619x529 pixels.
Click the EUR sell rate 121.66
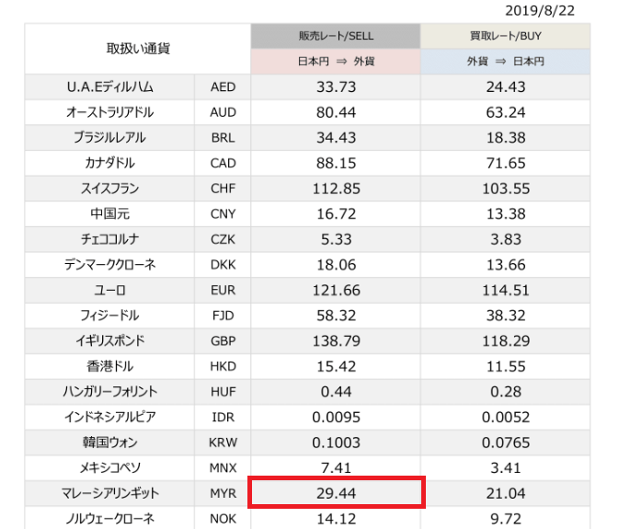pos(336,290)
